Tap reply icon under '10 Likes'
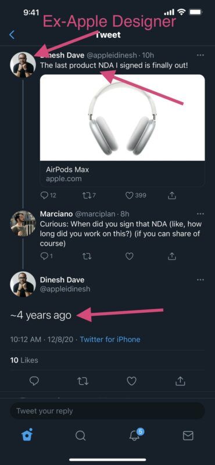This screenshot has width=215, height=465. coord(35,381)
